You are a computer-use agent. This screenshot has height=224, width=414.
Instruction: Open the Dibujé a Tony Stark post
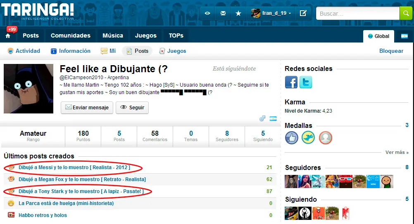(x=81, y=191)
